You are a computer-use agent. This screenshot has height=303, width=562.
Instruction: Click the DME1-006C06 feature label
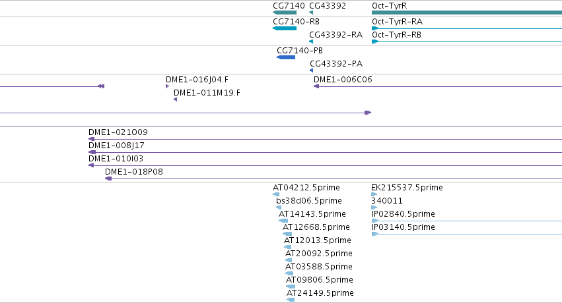[343, 79]
